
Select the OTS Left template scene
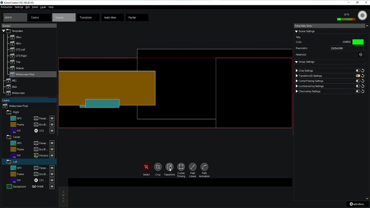(x=20, y=50)
